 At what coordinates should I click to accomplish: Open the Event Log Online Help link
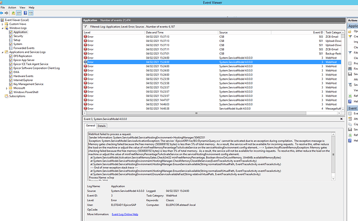pos(125,214)
